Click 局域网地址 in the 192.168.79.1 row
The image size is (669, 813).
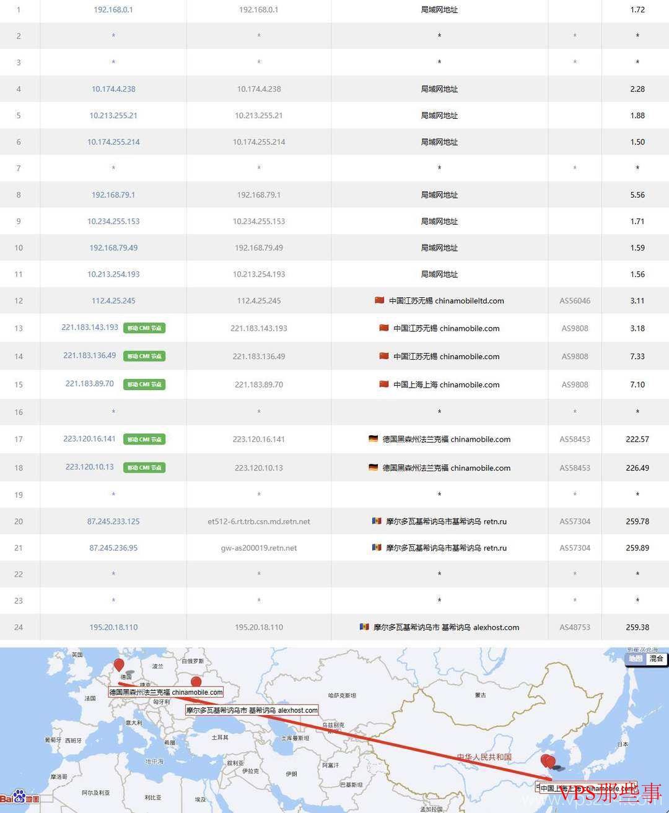point(439,194)
